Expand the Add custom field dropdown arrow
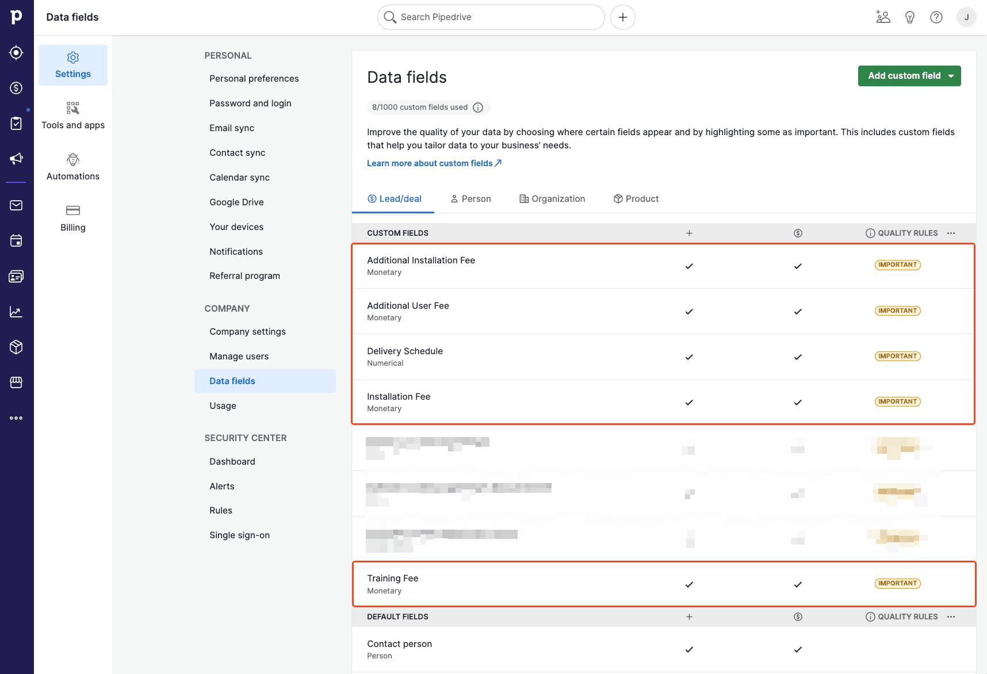 tap(950, 75)
